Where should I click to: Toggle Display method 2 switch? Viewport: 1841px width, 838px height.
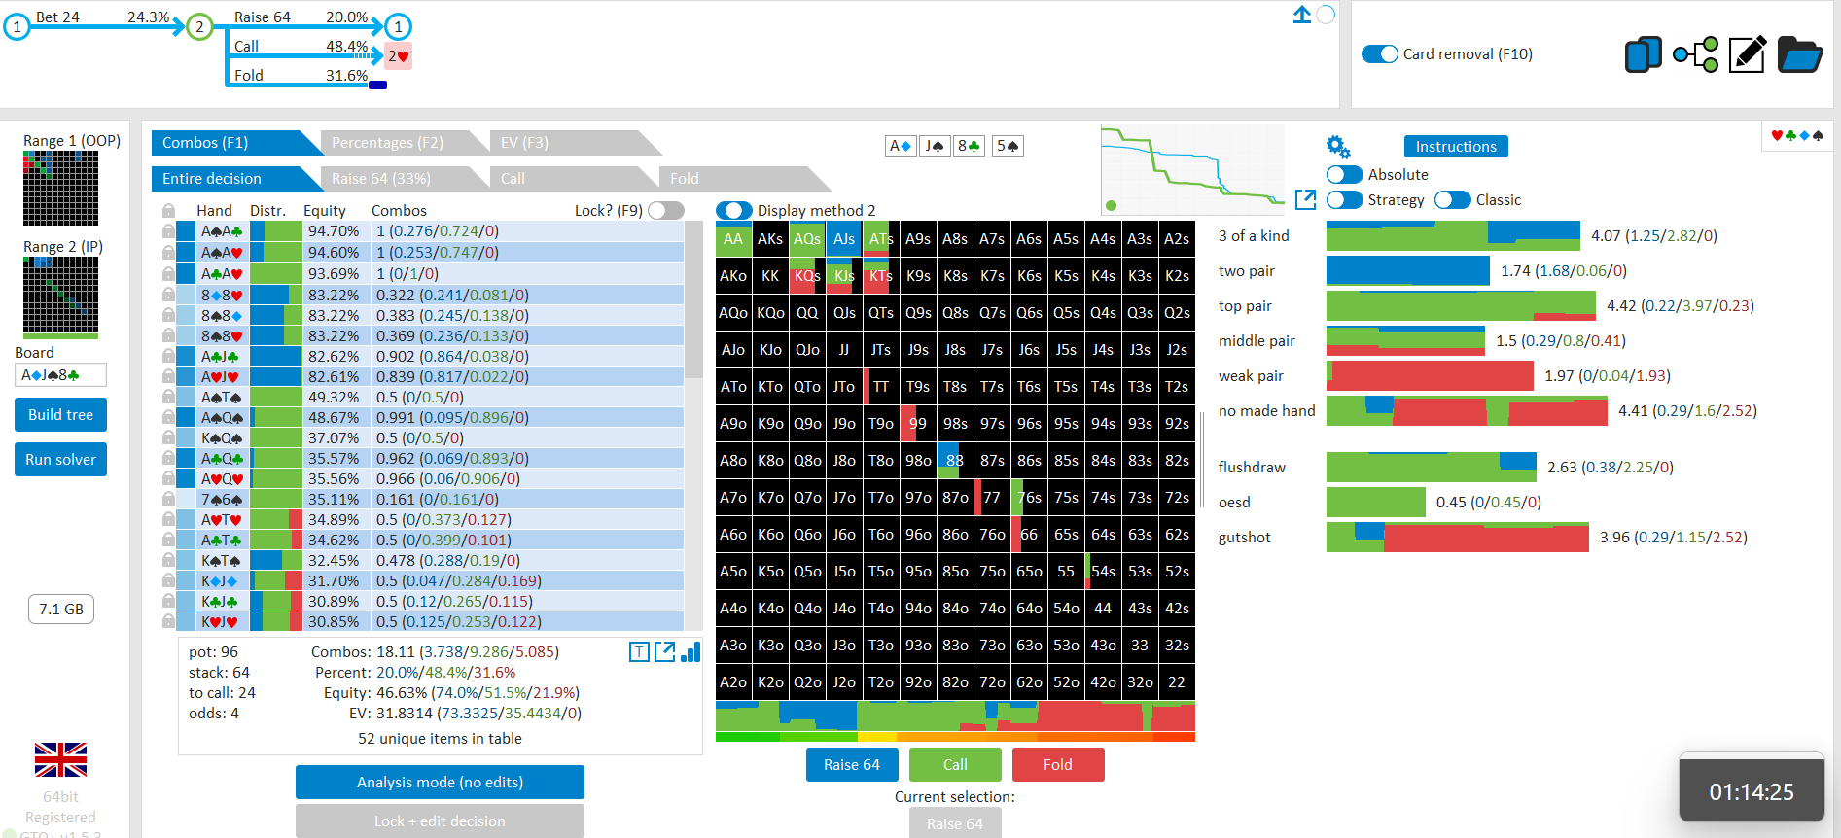[734, 210]
